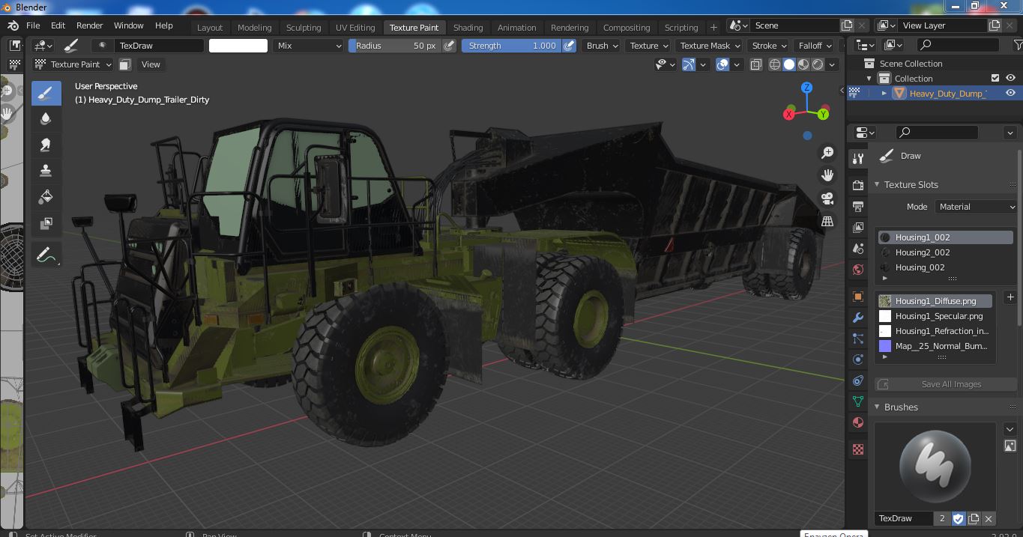Open the Active Tool properties tab
The height and width of the screenshot is (537, 1023).
click(858, 159)
